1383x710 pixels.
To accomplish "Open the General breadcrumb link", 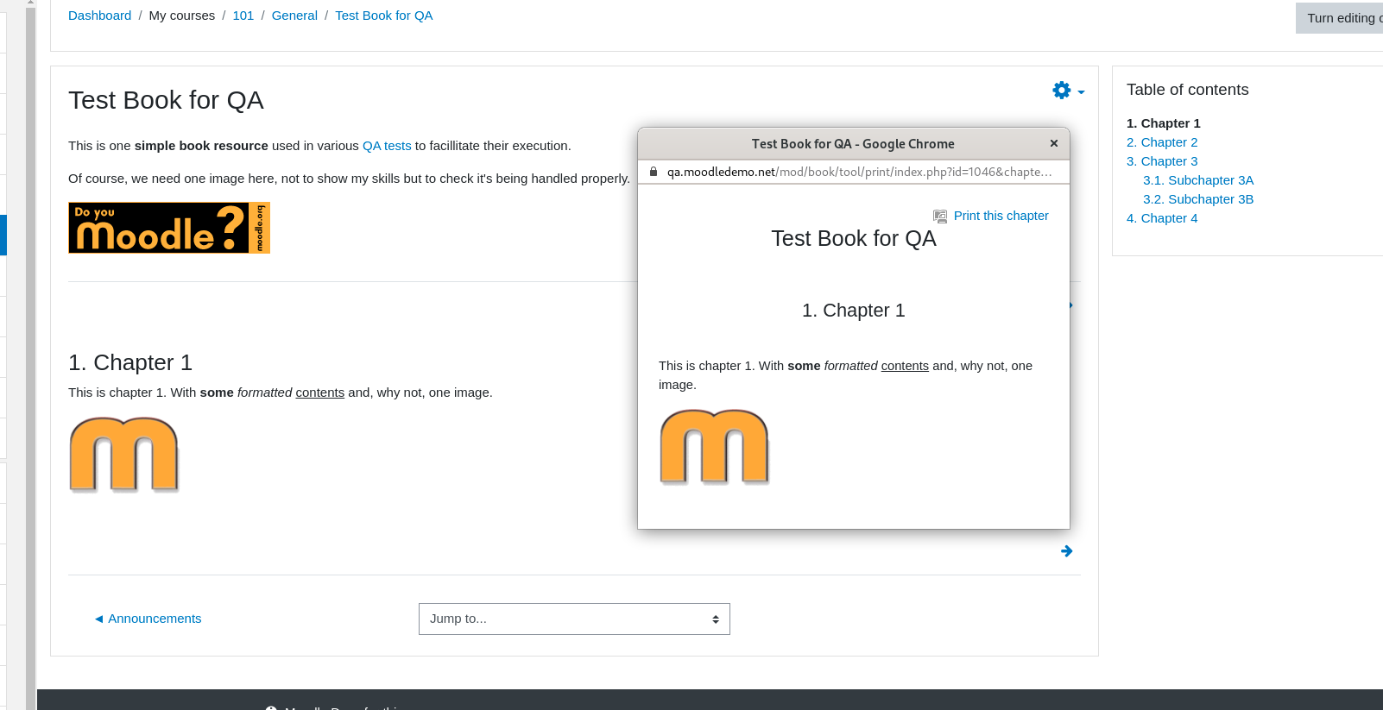I will pos(294,16).
